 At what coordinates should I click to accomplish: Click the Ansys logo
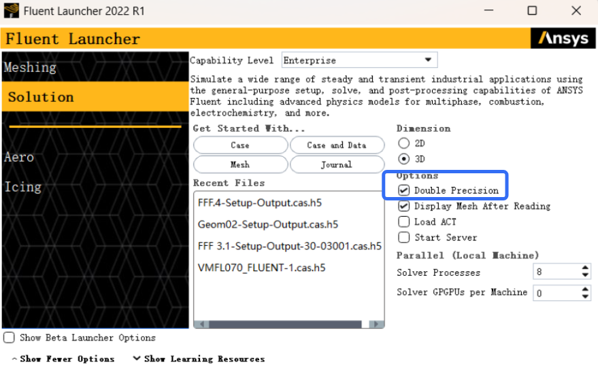point(563,38)
